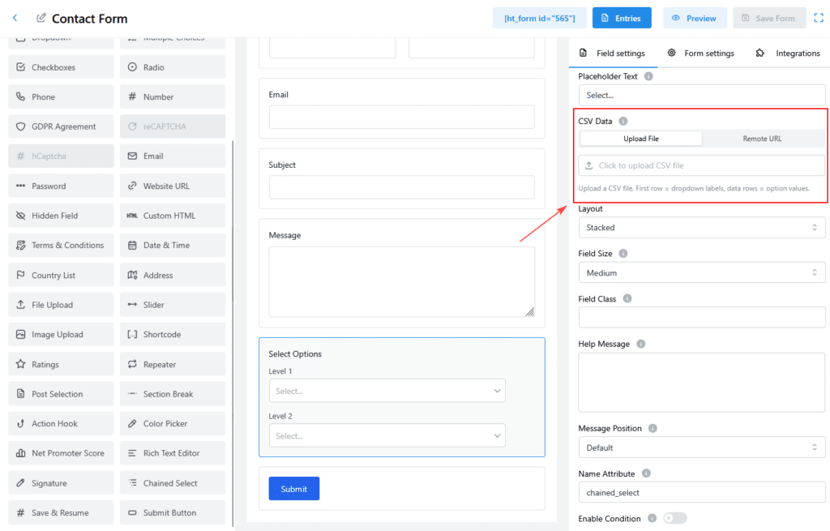Click the fullscreen expand icon

(x=818, y=18)
